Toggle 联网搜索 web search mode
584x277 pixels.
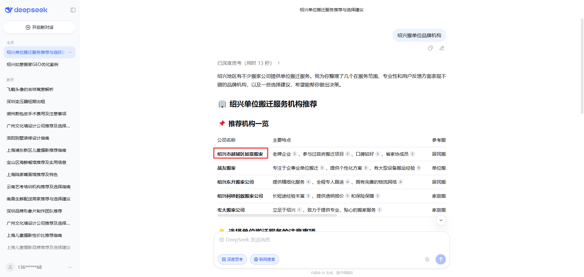pos(264,259)
